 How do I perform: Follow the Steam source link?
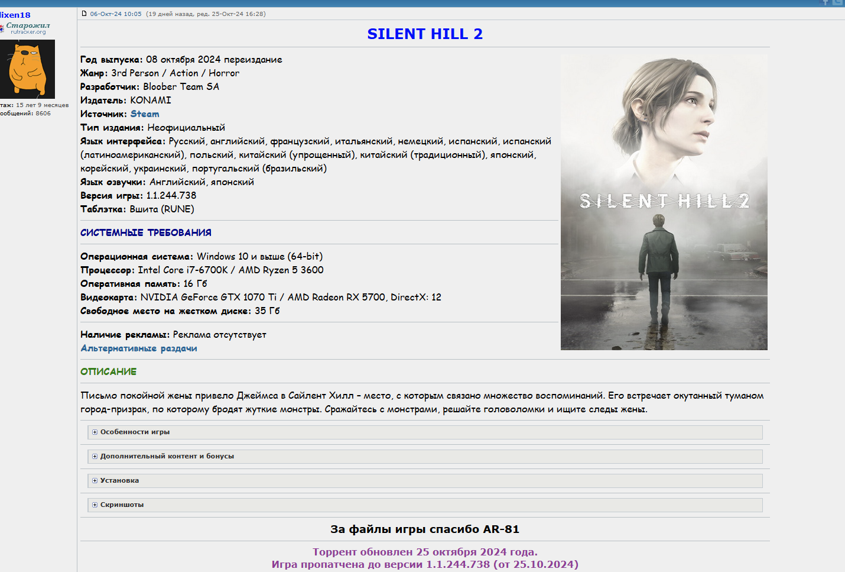pos(145,114)
